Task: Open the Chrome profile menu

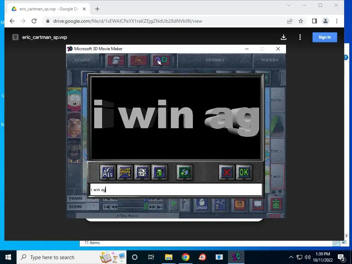Action: tap(326, 21)
